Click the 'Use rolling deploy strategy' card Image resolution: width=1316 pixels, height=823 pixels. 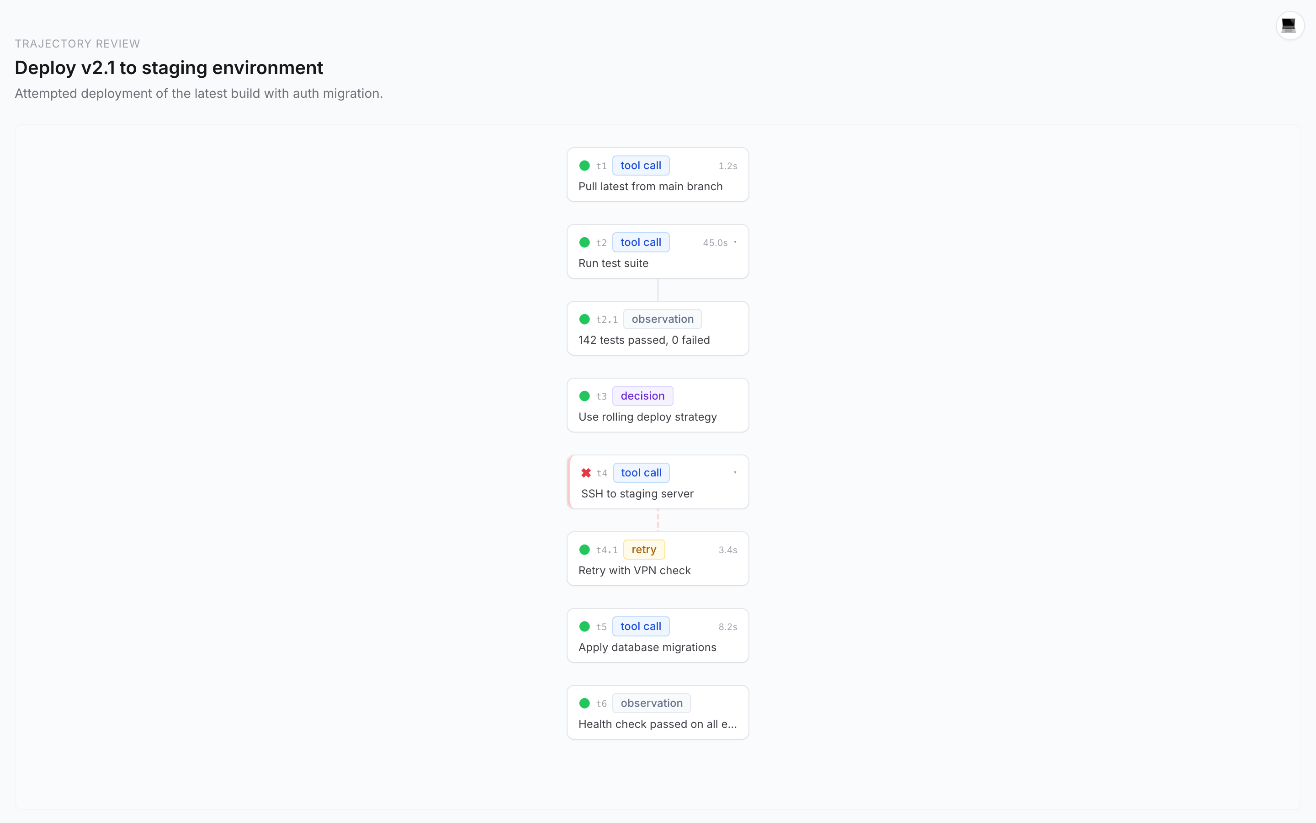pos(647,417)
